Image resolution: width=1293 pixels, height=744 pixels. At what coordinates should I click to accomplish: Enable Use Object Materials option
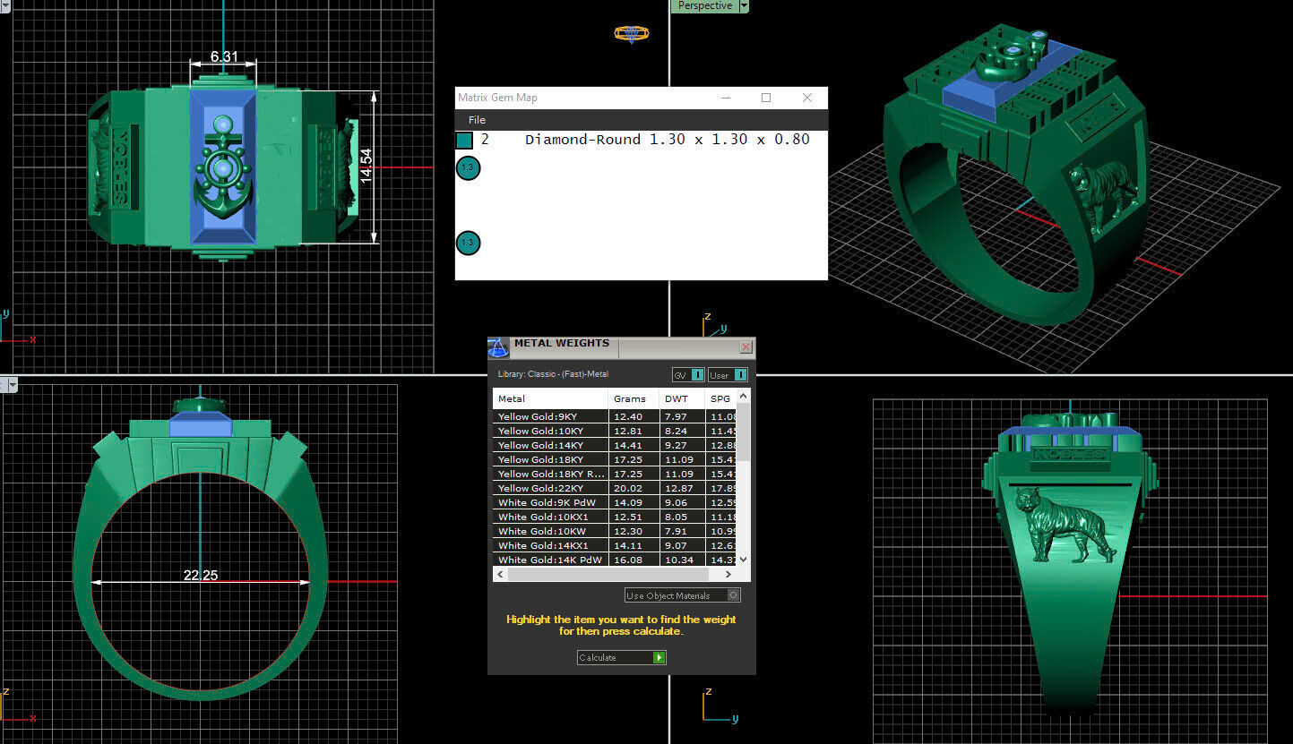tap(682, 595)
